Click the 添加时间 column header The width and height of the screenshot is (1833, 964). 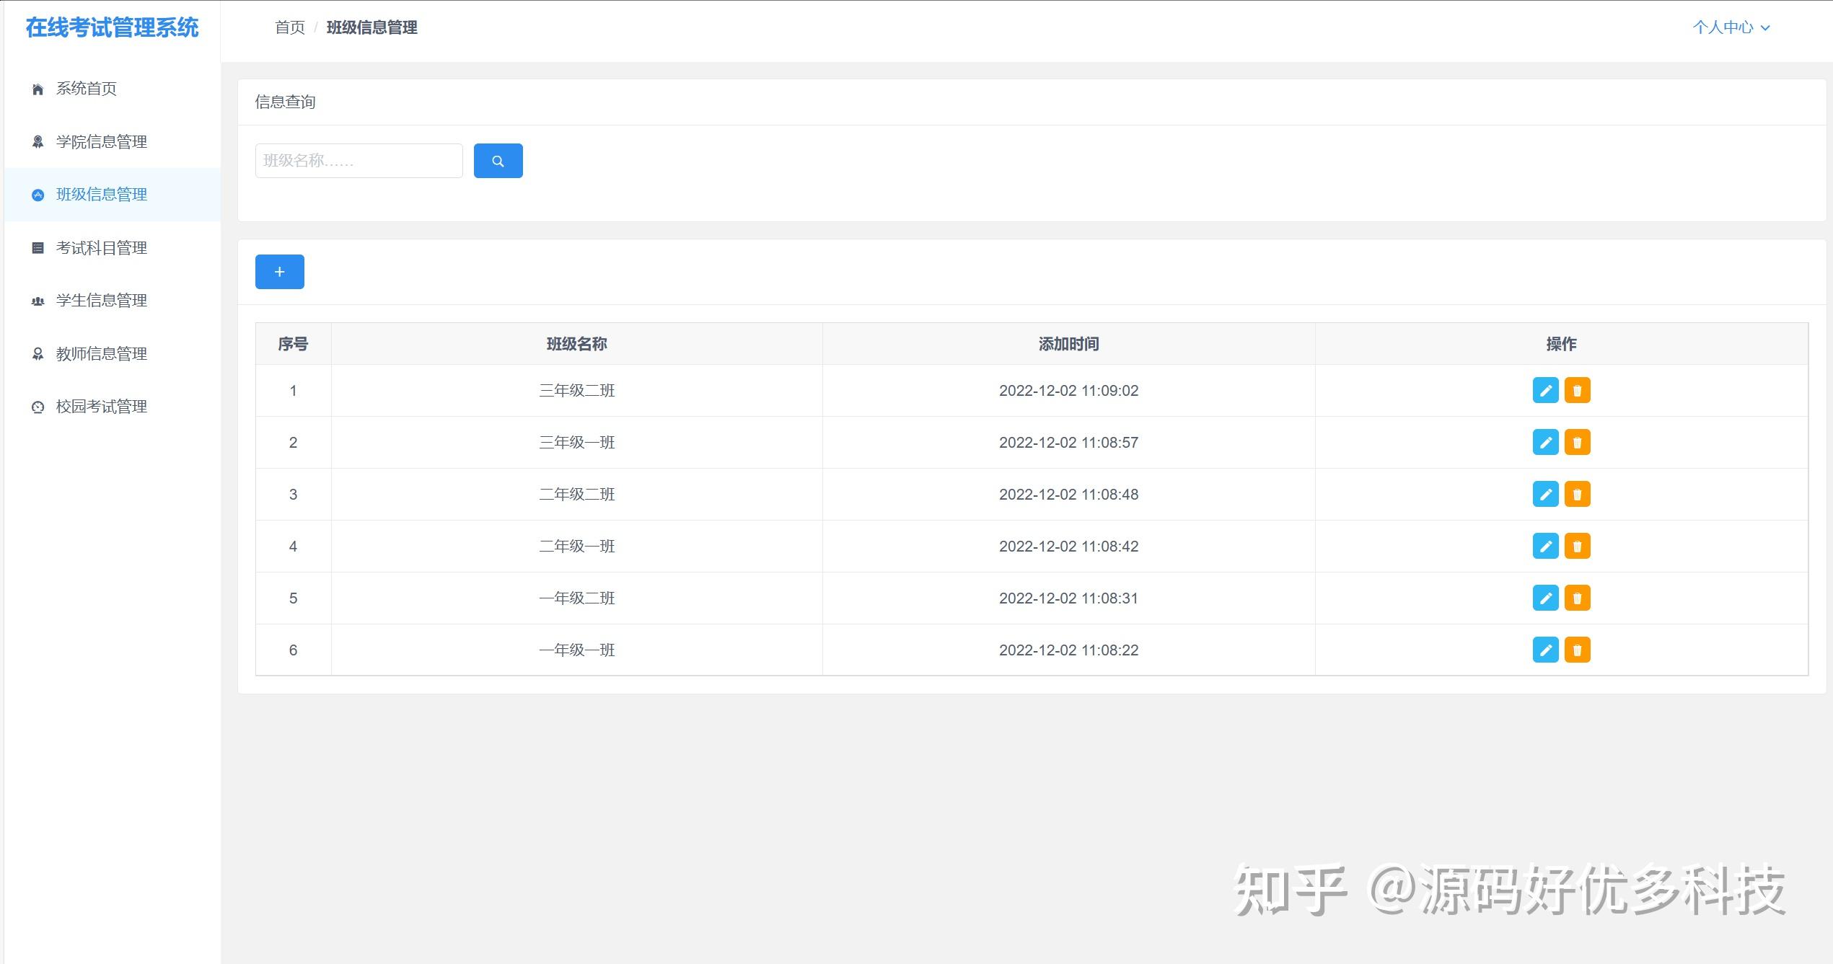click(x=1068, y=344)
